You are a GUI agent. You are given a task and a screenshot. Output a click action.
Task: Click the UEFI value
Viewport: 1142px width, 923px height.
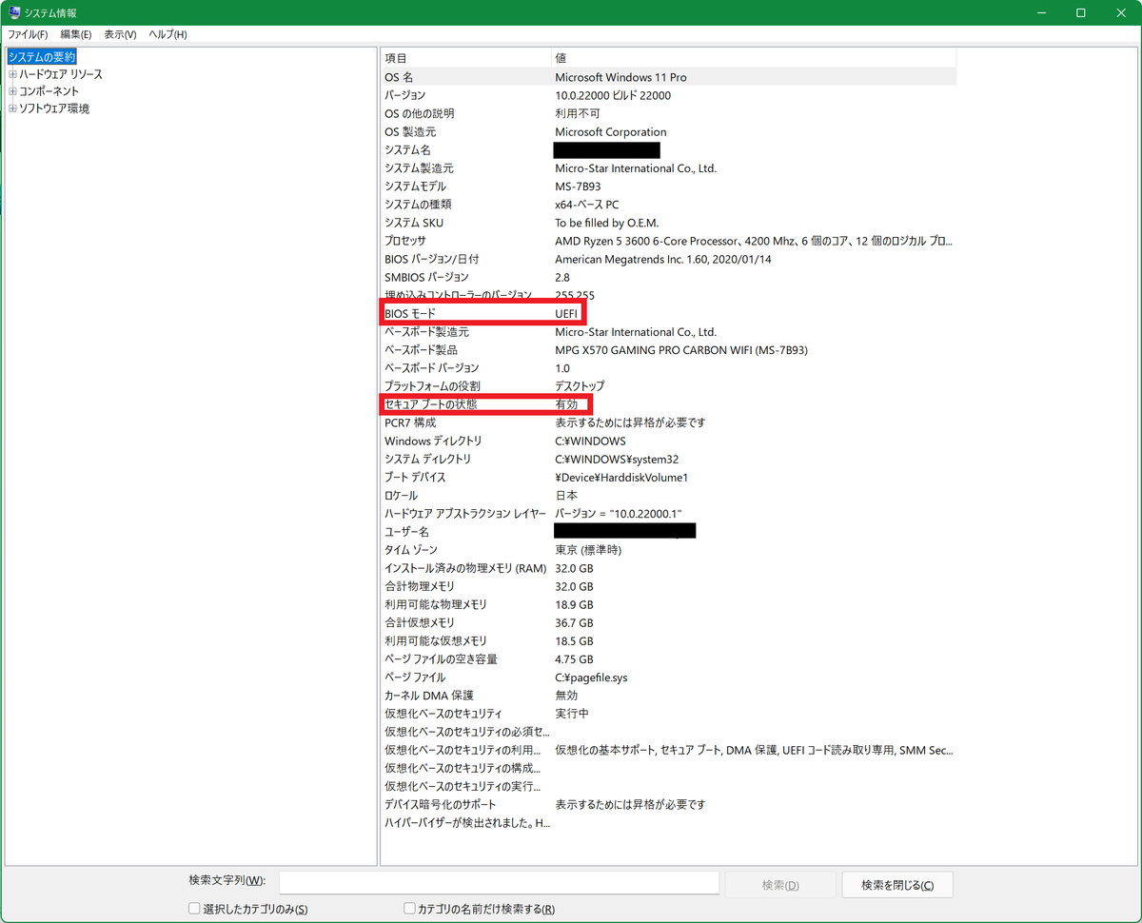pyautogui.click(x=566, y=314)
